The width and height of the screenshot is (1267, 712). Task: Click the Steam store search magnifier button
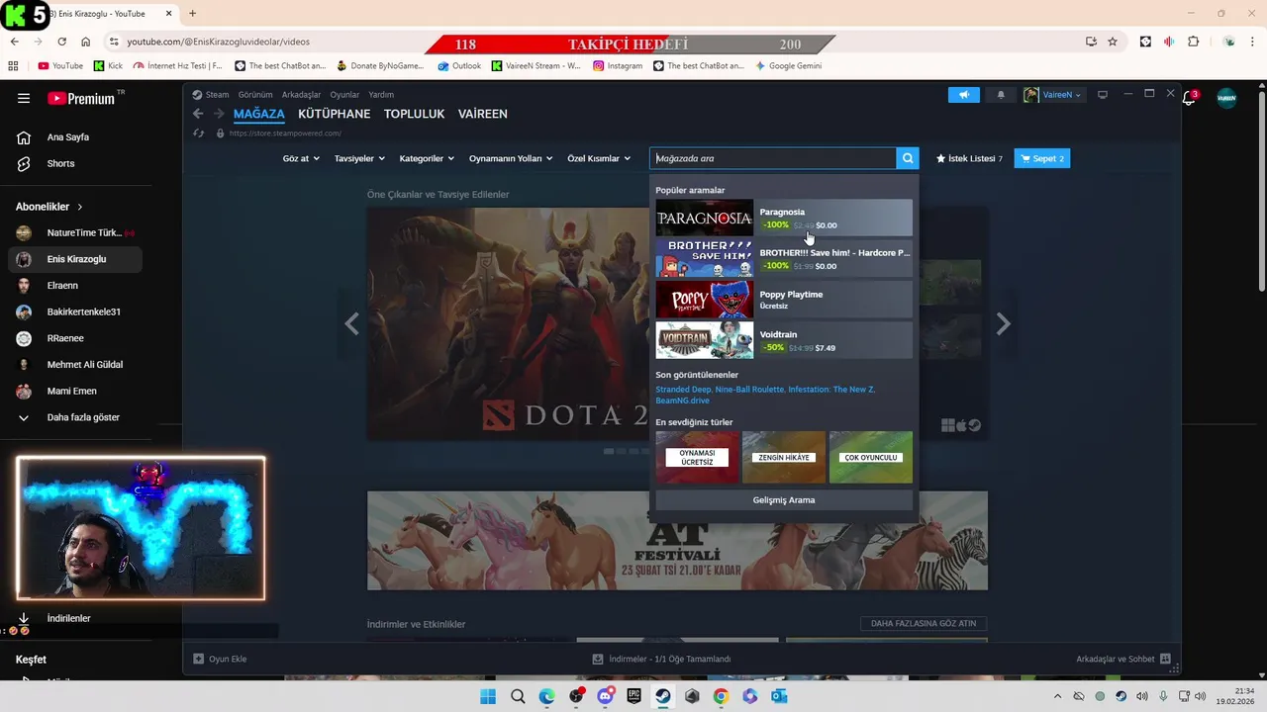908,158
